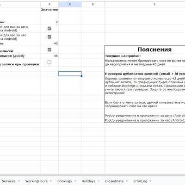Toggle the checkbox for hour-before Android notification
This screenshot has height=185, width=185.
point(49,37)
